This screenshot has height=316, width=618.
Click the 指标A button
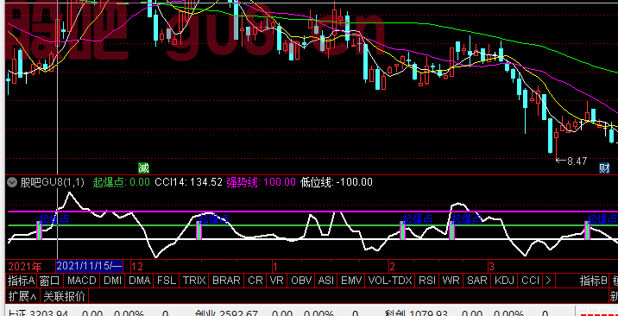[22, 281]
